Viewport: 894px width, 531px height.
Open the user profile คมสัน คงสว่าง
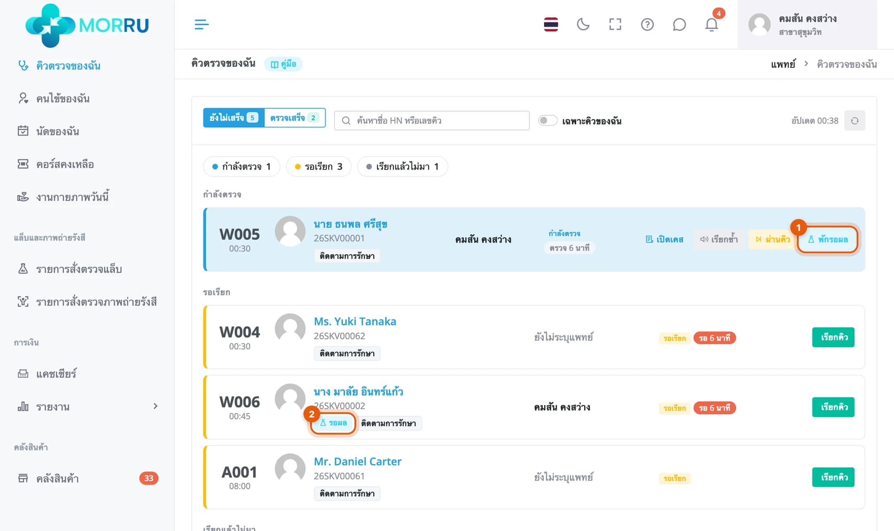click(x=807, y=25)
